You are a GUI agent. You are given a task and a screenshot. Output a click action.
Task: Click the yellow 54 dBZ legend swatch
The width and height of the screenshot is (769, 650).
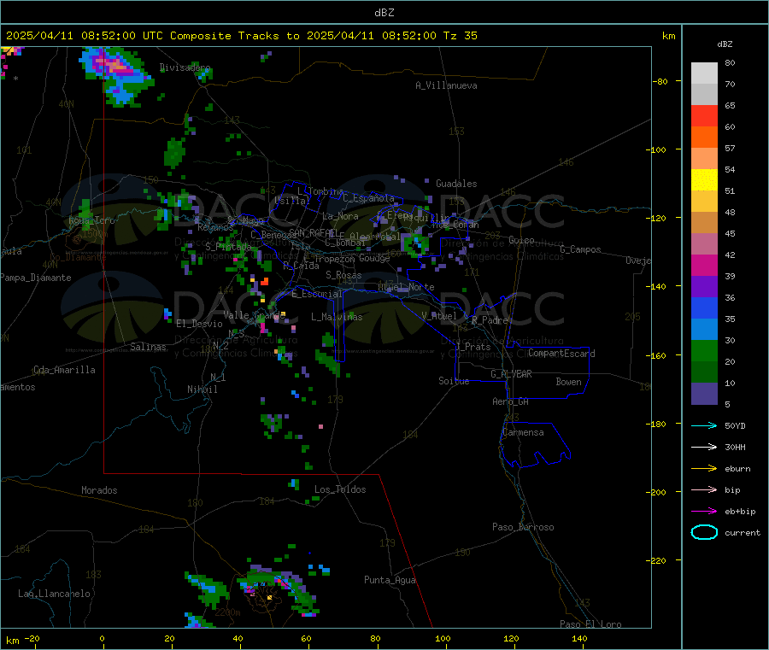(x=704, y=180)
